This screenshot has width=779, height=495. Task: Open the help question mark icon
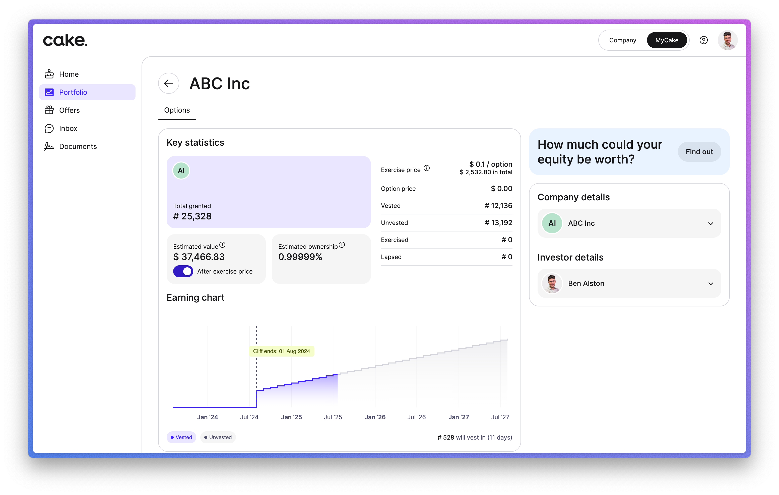[x=703, y=40]
